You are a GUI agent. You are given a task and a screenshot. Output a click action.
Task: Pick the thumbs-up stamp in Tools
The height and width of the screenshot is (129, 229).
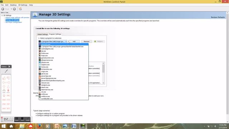coord(4,78)
